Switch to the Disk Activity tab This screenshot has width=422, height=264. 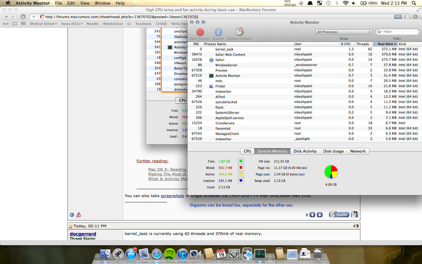click(305, 151)
